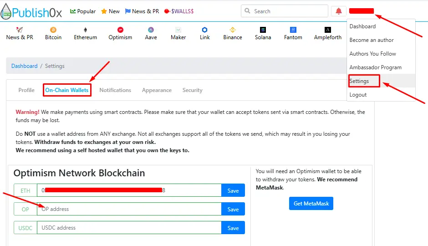Select Become an author menu entry
The image size is (428, 246).
pyautogui.click(x=381, y=40)
